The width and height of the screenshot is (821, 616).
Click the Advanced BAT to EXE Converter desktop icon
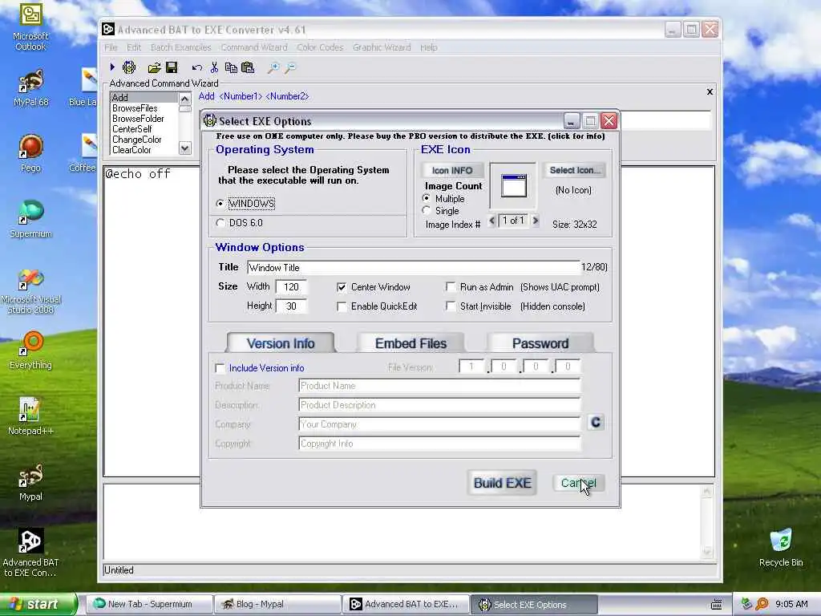coord(30,552)
